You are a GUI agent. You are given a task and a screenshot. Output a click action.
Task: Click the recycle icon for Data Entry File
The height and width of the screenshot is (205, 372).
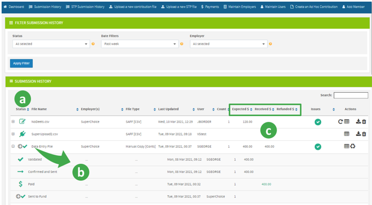click(353, 146)
